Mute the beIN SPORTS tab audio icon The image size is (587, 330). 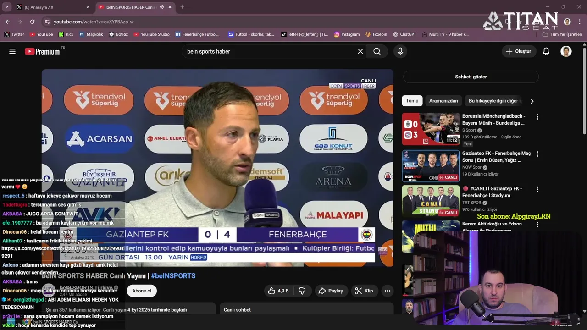[x=161, y=7]
